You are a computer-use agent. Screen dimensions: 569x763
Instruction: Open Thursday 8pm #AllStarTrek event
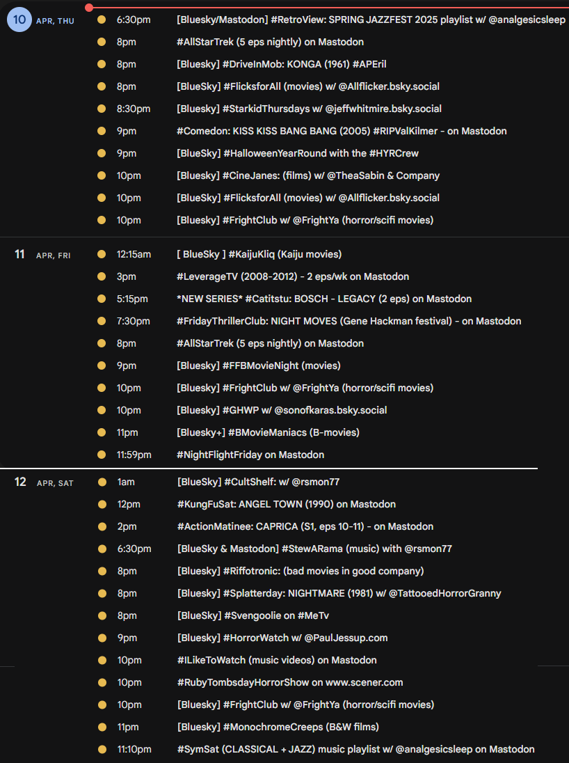[271, 42]
